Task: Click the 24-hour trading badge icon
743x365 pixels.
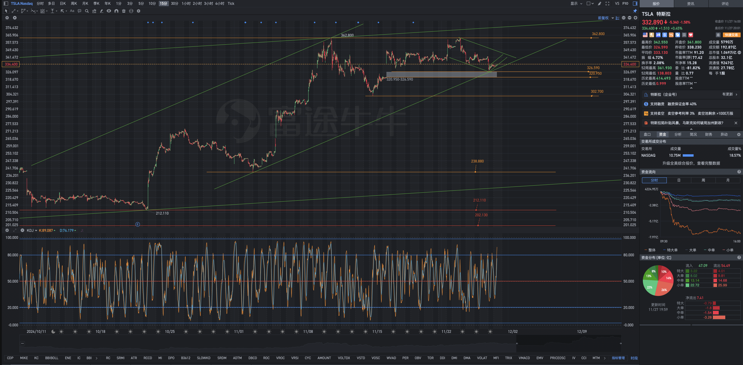Action: tap(658, 35)
